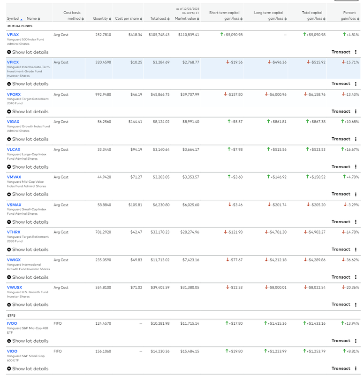Open the VFIAX fund link
364x376 pixels.
point(13,35)
